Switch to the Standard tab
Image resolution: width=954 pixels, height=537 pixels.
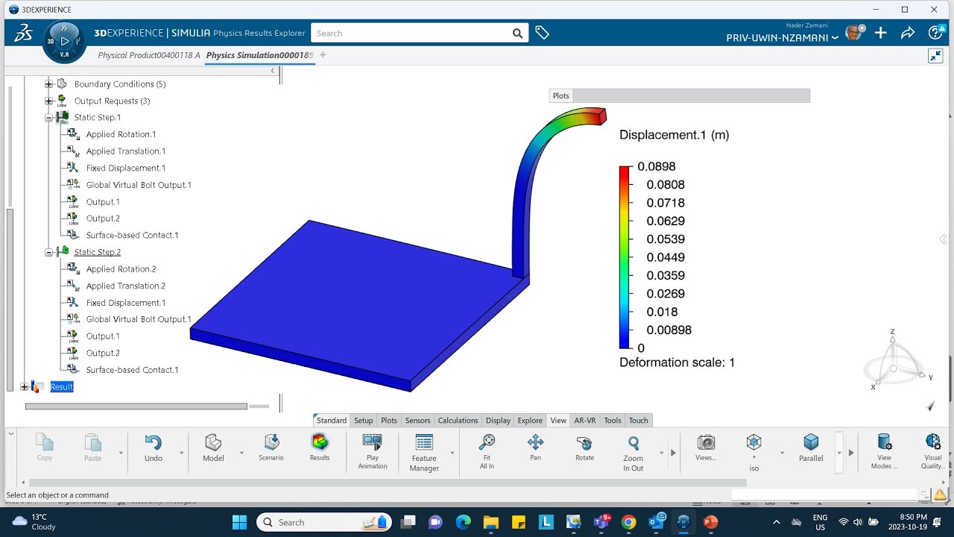(331, 421)
